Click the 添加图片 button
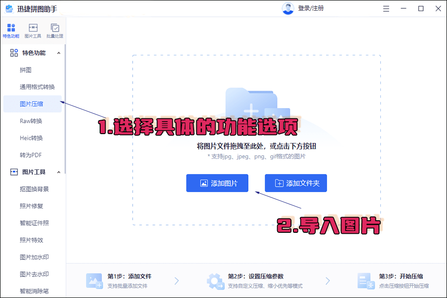This screenshot has height=298, width=447. click(217, 183)
